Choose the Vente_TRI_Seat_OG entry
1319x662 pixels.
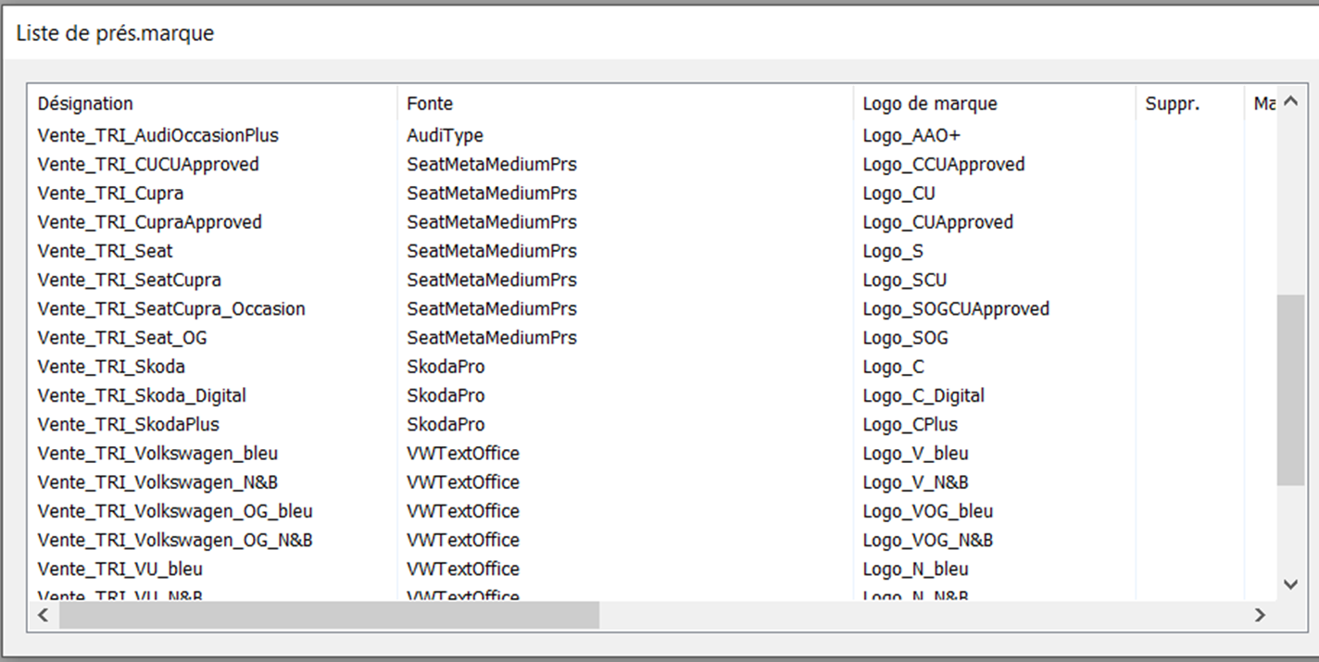[x=122, y=337]
